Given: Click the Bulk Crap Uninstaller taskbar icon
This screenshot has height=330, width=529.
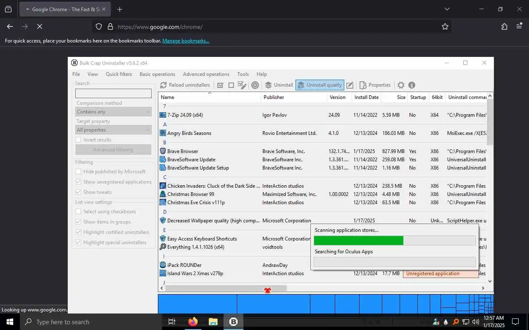Looking at the screenshot, I should tap(234, 322).
